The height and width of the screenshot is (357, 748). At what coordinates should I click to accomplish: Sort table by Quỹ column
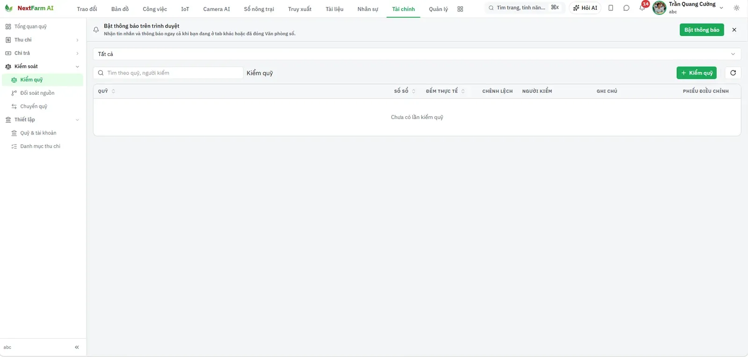pyautogui.click(x=107, y=91)
